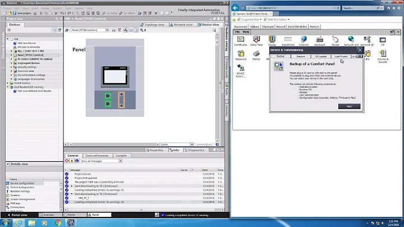Open the Properties tab in inspector
This screenshot has height=227, width=404.
click(155, 150)
